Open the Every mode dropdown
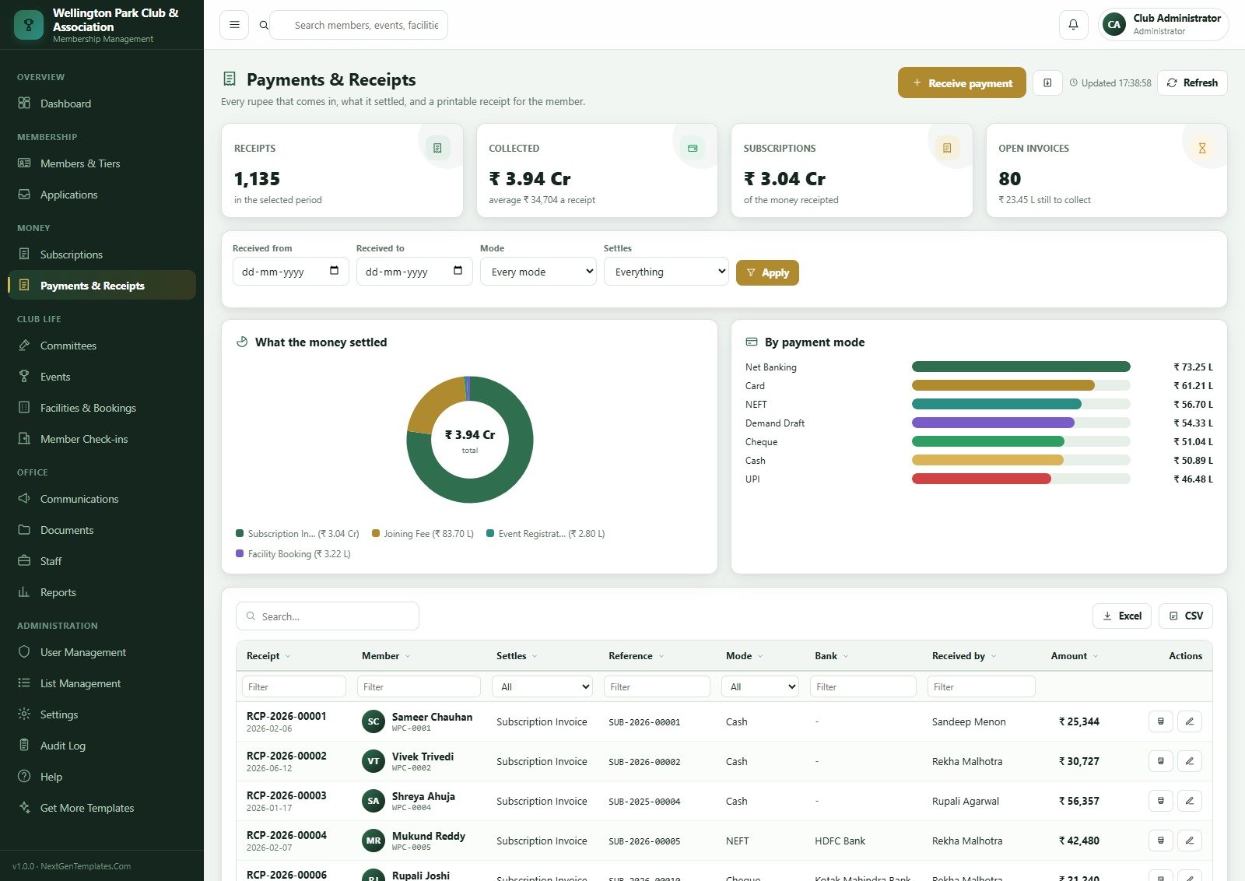This screenshot has width=1245, height=881. coord(538,272)
